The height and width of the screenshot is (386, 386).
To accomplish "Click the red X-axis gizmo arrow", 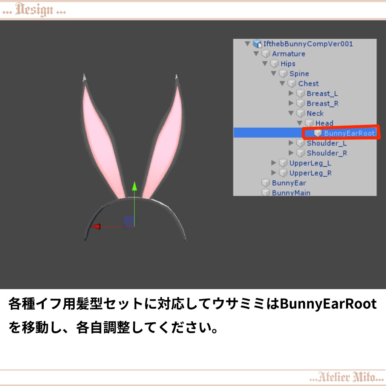I will tap(96, 226).
